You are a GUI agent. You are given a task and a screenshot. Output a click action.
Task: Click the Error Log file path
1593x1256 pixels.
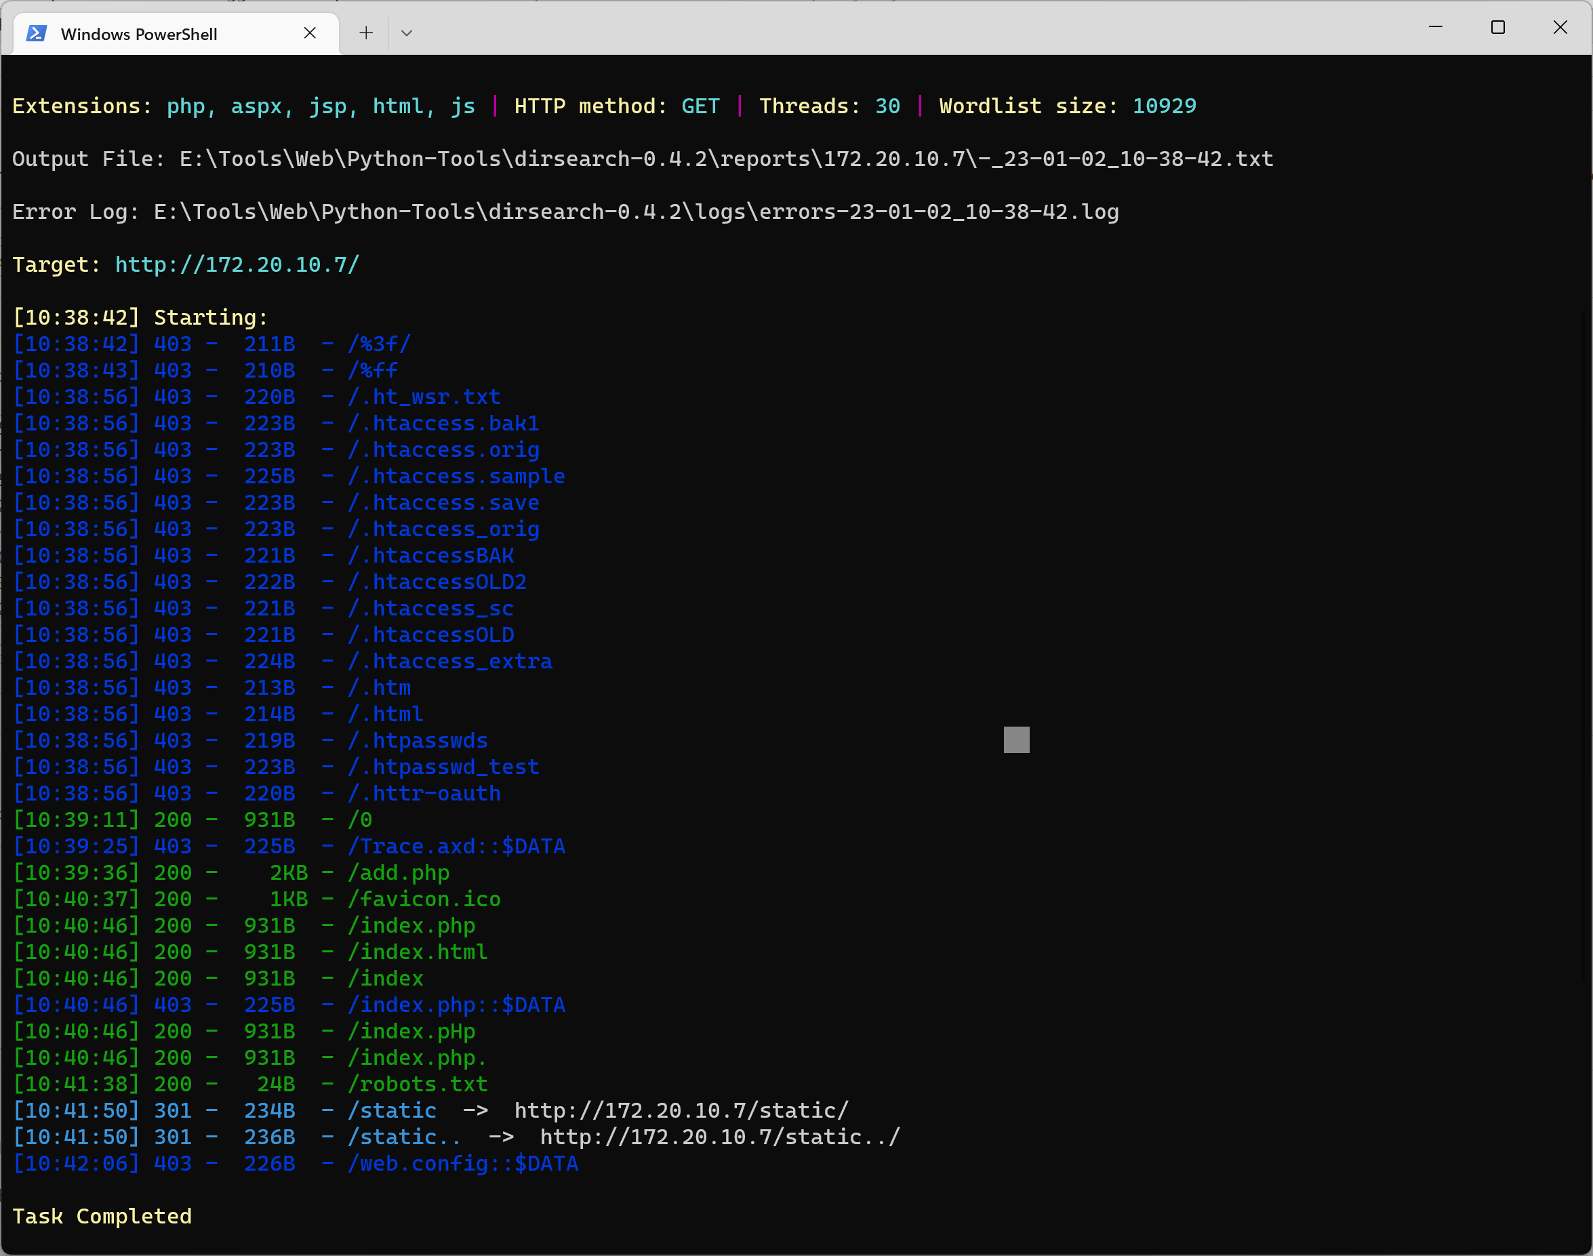pyautogui.click(x=635, y=211)
